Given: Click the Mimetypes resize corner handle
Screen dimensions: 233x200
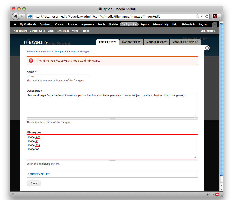Looking at the screenshot, I should 195,157.
